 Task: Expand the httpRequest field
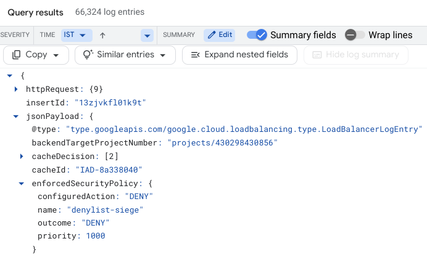[16, 89]
